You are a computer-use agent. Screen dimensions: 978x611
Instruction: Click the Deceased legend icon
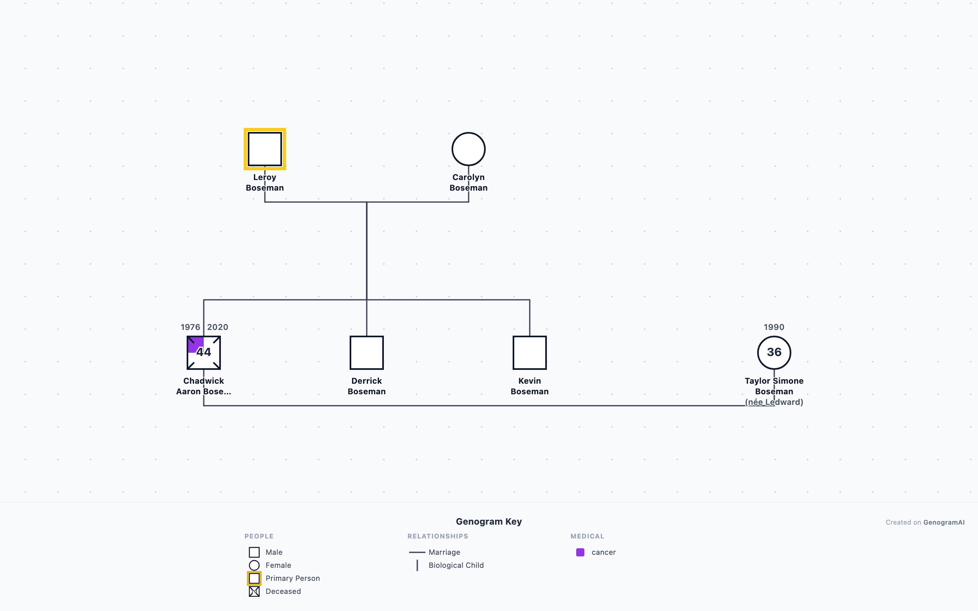[254, 591]
